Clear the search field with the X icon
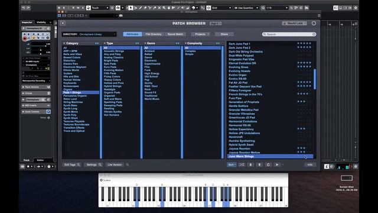The height and width of the screenshot is (213, 378). pos(314,34)
